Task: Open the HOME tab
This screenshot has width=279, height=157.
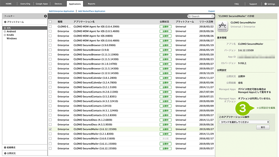Action: tap(8, 4)
